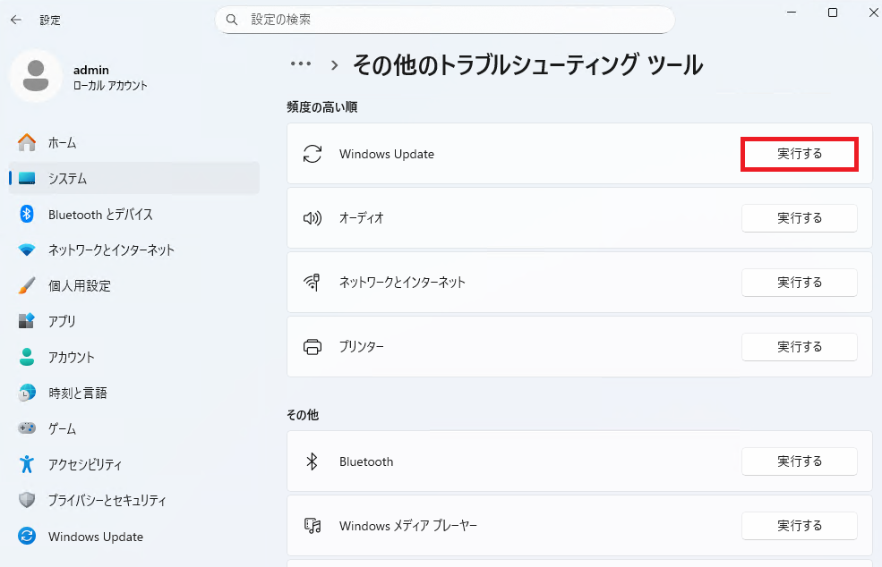
Task: Click the ネットワークとインターネット troubleshooter label
Action: [402, 282]
